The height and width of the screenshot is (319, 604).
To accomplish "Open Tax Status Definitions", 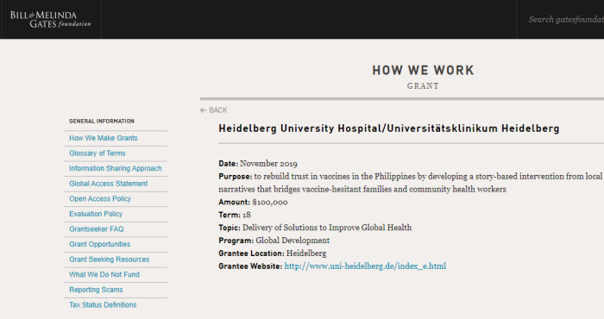I will click(103, 304).
